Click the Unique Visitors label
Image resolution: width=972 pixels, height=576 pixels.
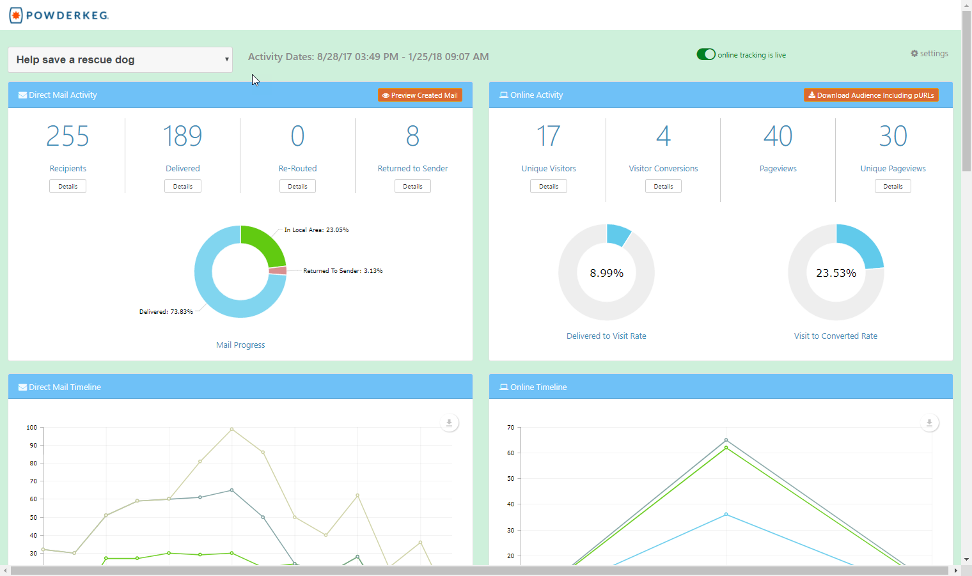tap(549, 168)
